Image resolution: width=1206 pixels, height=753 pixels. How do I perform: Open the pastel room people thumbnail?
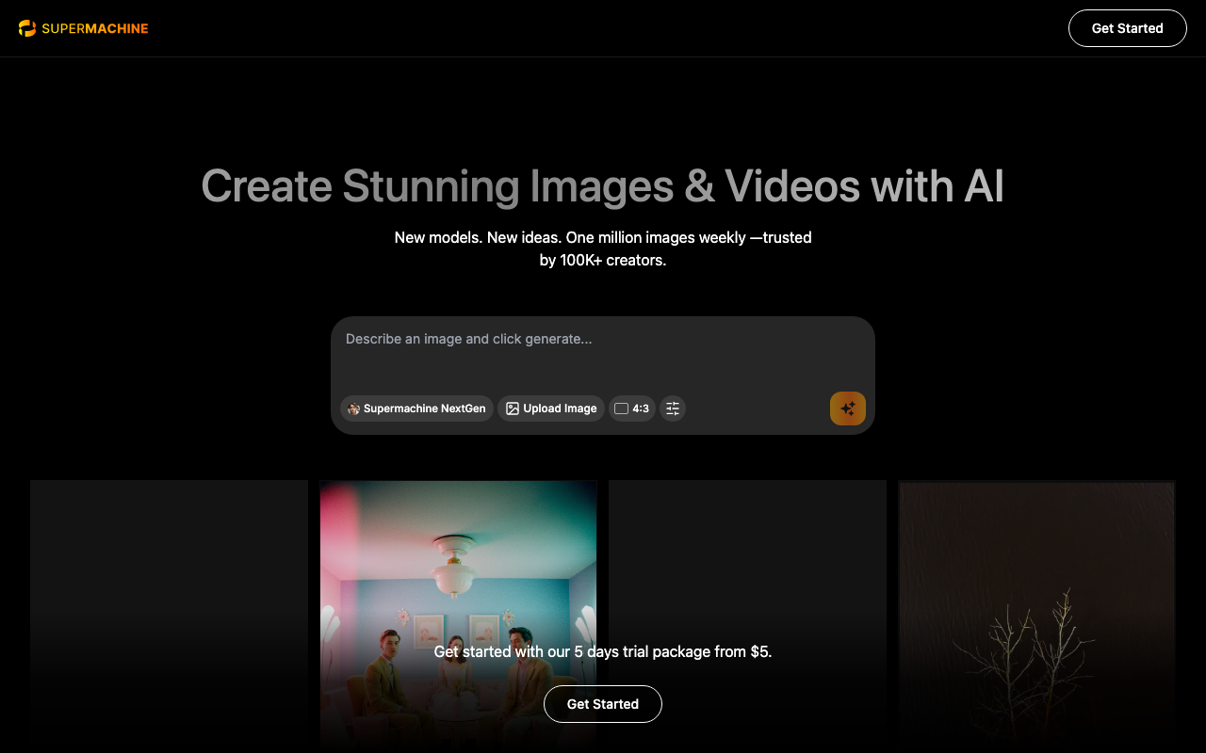tap(458, 565)
